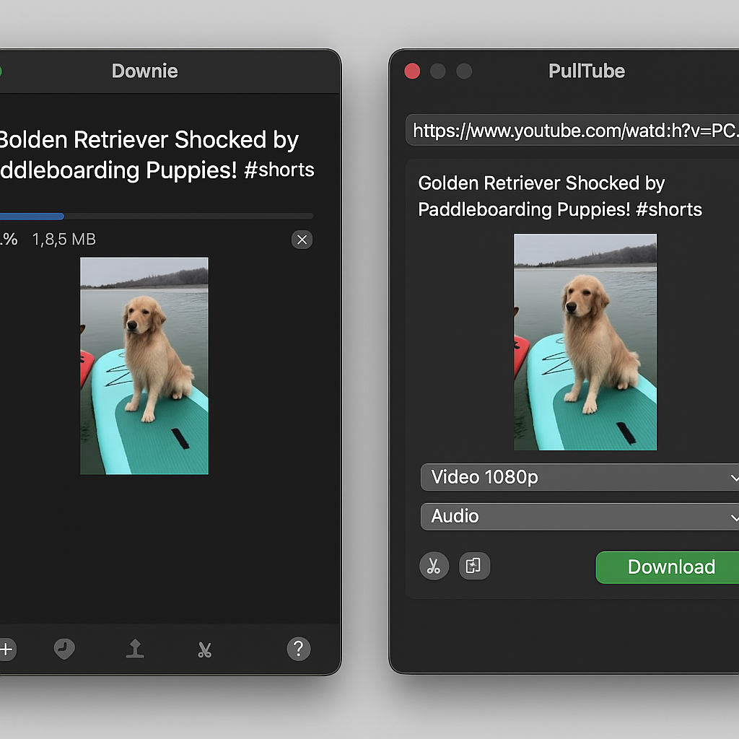Open the Audio format dropdown
Viewport: 739px width, 739px height.
(x=580, y=517)
